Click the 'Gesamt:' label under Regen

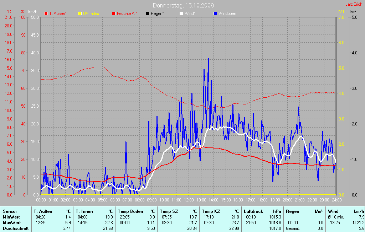tap(293, 228)
